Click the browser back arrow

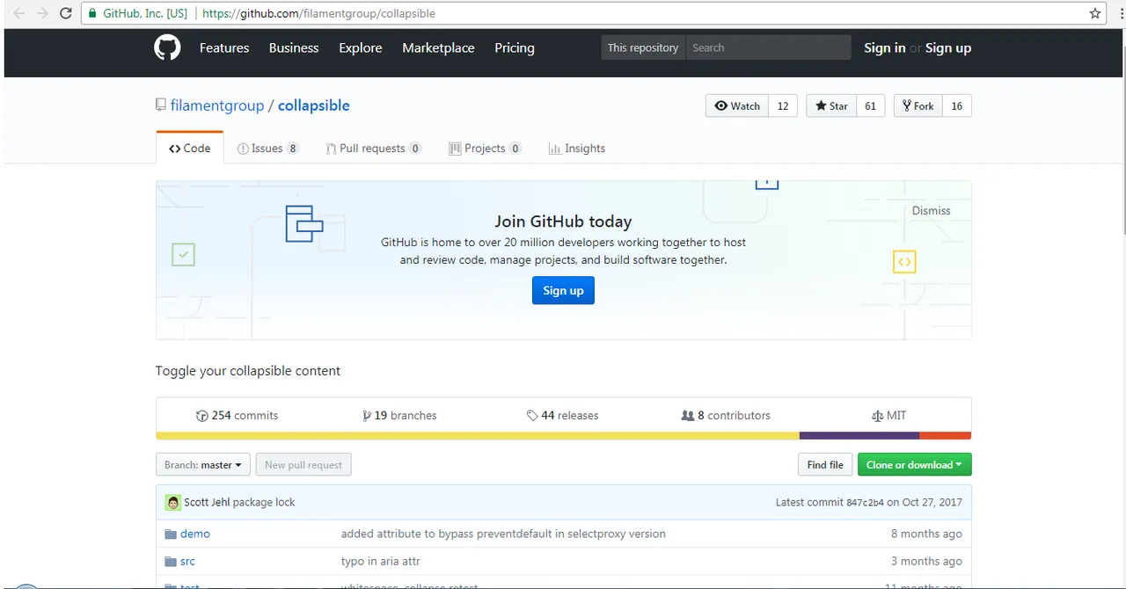point(18,13)
